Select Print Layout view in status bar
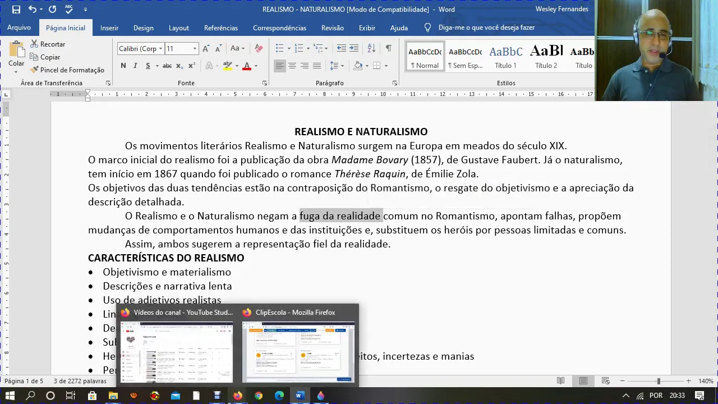This screenshot has height=404, width=718. (x=583, y=381)
